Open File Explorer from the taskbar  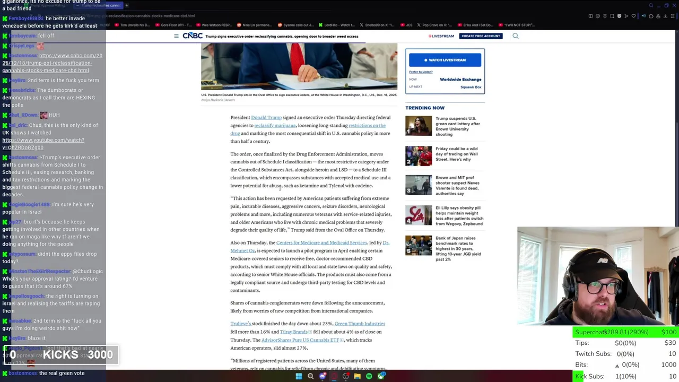[358, 376]
